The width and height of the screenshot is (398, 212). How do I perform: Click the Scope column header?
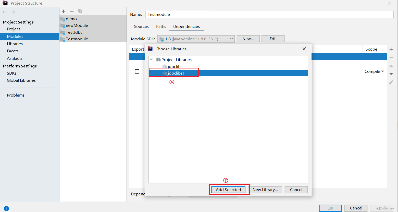pyautogui.click(x=371, y=49)
